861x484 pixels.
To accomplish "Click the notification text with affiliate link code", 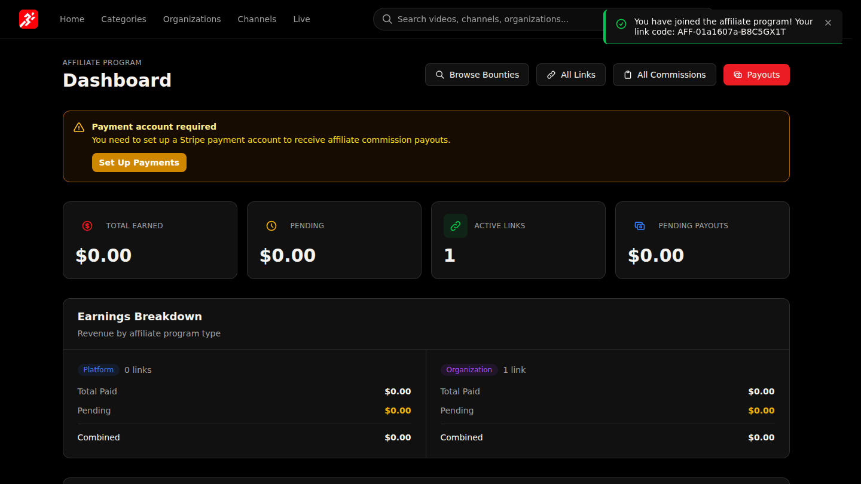I will (x=723, y=27).
